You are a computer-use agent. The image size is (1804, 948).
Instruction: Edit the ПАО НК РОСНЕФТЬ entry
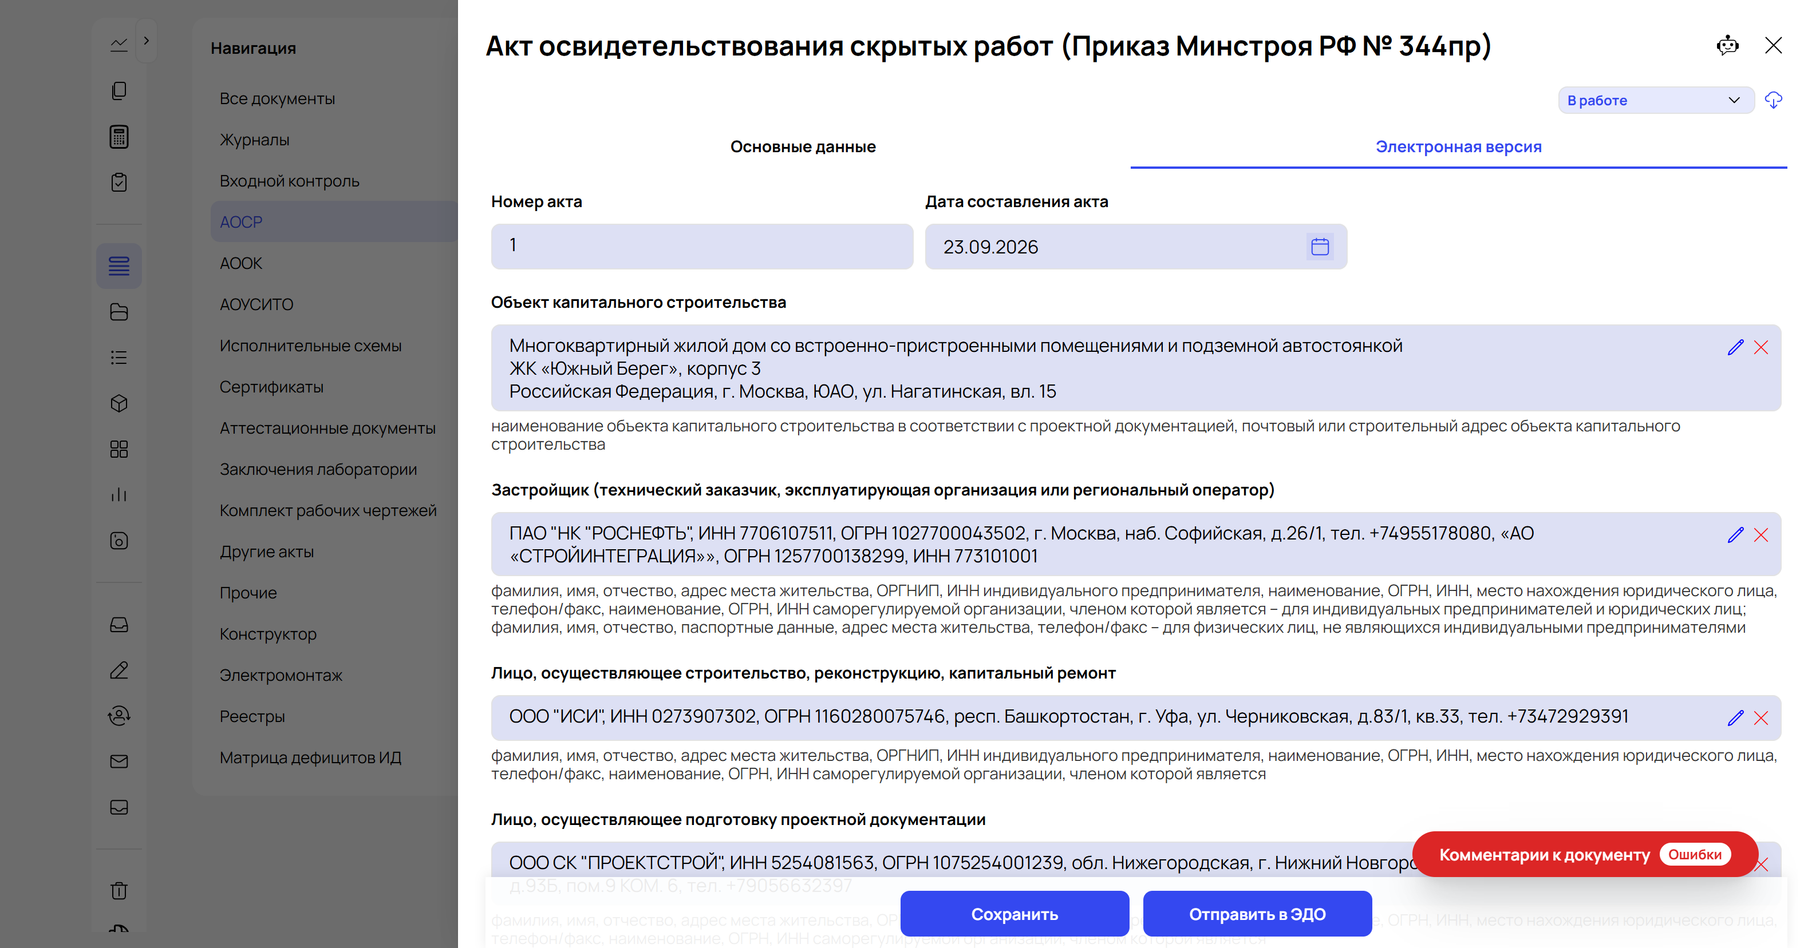1735,536
